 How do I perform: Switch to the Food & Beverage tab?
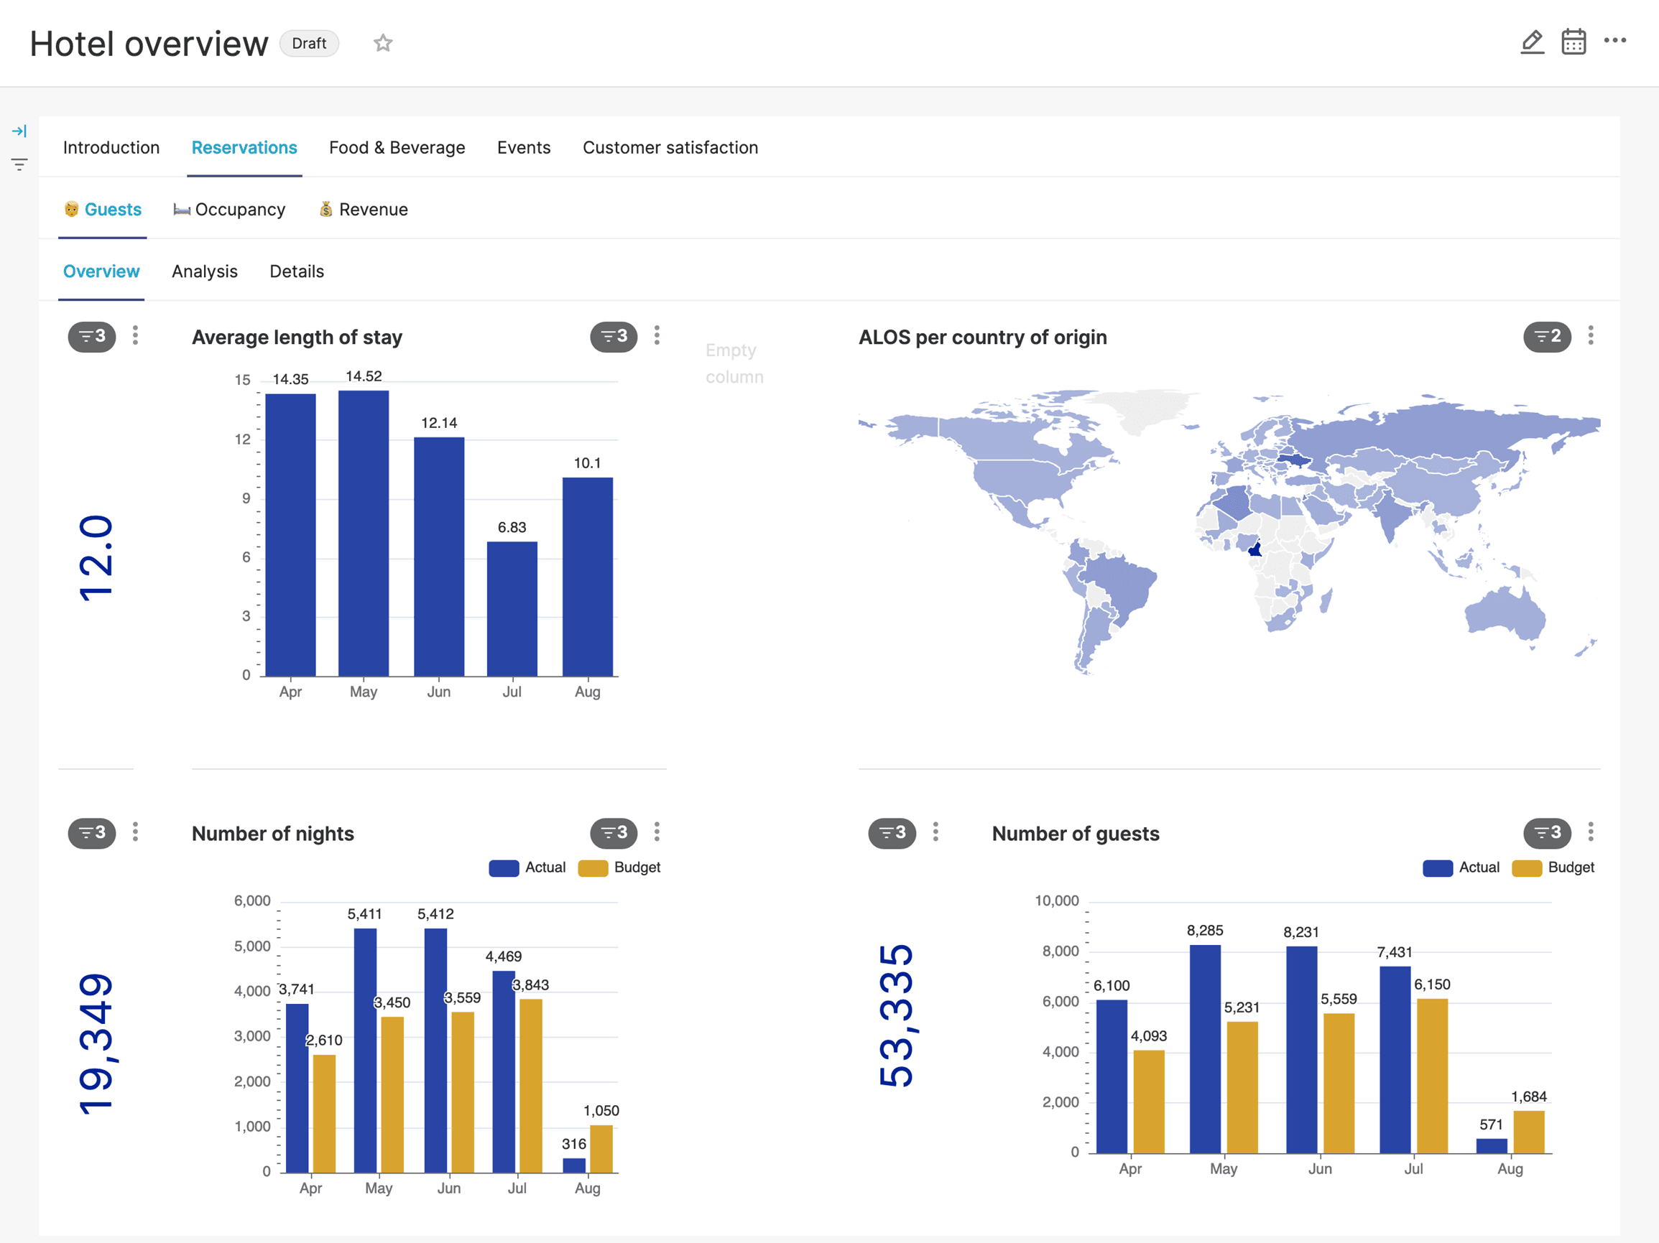pyautogui.click(x=397, y=148)
